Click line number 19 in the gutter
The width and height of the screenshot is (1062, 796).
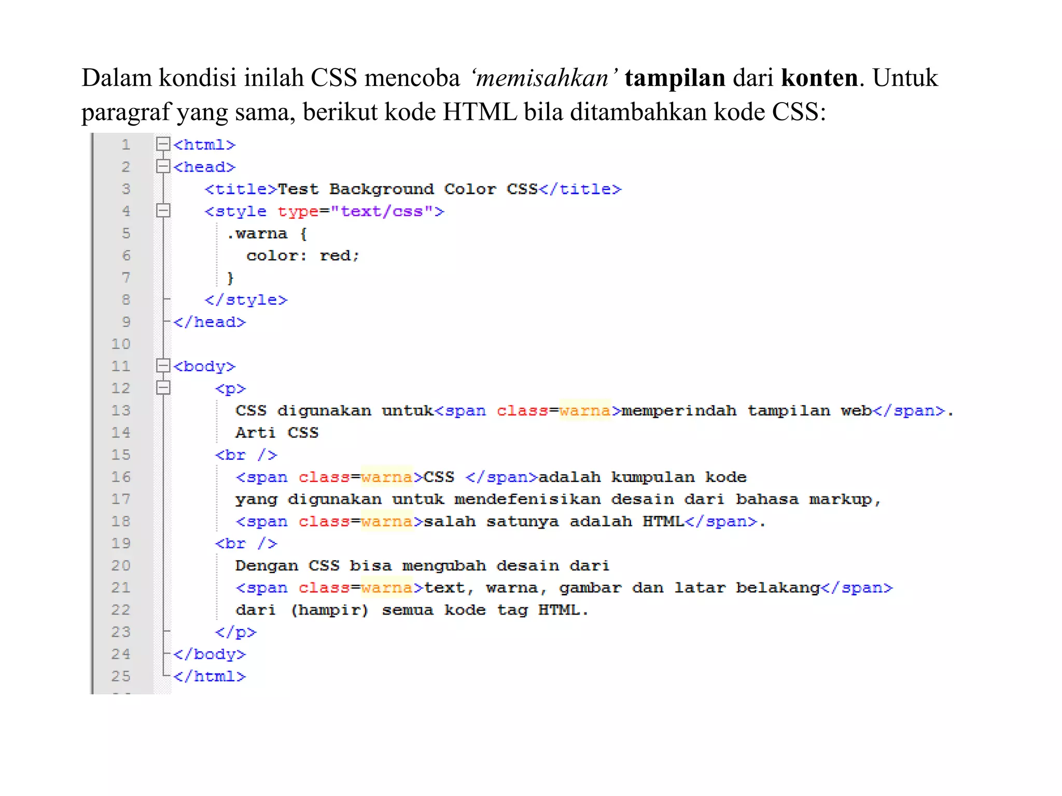[x=121, y=543]
